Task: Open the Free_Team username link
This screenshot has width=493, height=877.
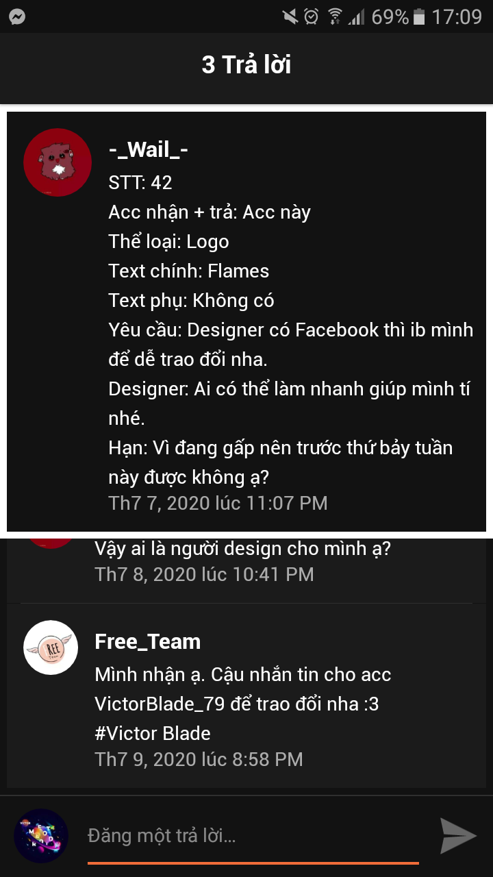Action: pos(148,642)
